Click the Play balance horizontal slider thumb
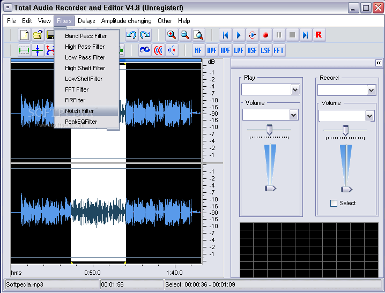Image resolution: width=385 pixels, height=293 pixels. pyautogui.click(x=269, y=130)
